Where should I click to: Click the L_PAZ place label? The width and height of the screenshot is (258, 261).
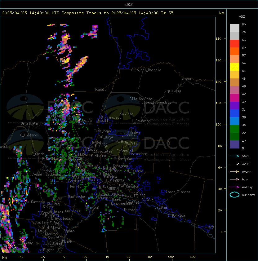click(209, 228)
